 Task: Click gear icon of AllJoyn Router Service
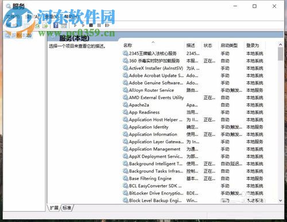coord(126,90)
